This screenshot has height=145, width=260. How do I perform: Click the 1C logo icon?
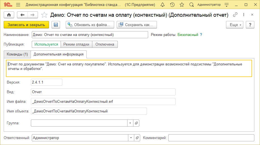[8, 5]
